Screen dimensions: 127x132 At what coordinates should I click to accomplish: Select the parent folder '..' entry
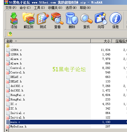point(12,46)
